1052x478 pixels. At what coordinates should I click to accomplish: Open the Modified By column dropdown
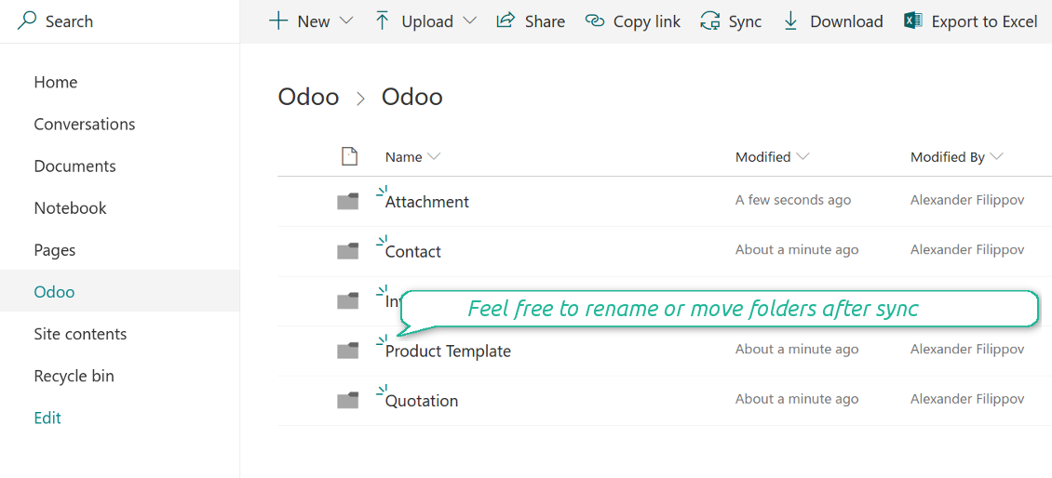coord(997,156)
